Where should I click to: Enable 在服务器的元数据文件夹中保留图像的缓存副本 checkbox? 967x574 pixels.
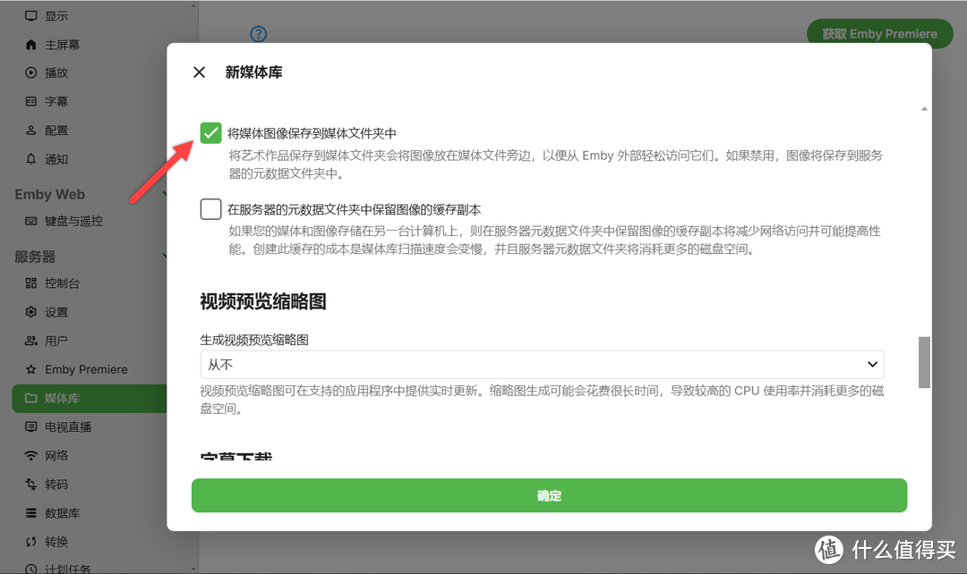point(211,209)
